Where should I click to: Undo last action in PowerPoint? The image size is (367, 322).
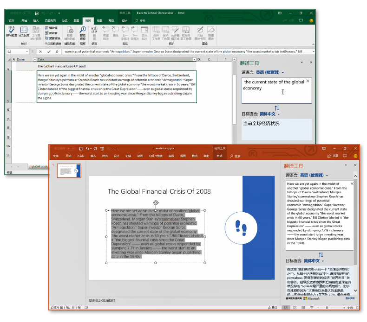(x=87, y=149)
